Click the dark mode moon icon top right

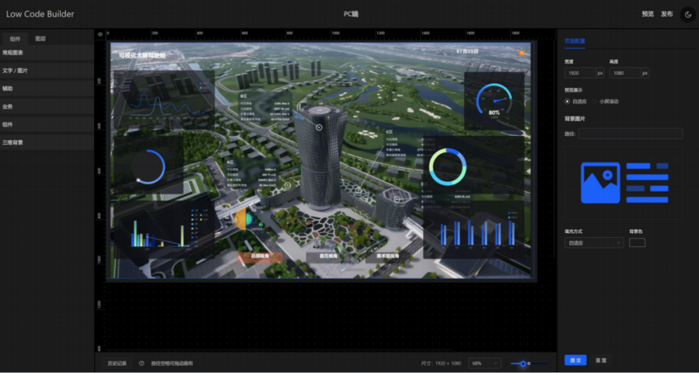(x=687, y=14)
